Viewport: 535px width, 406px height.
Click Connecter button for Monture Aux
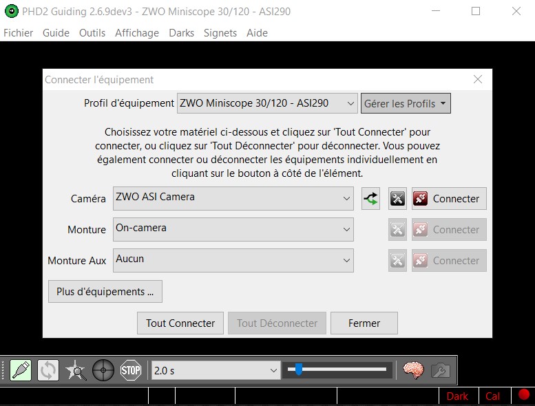(449, 261)
